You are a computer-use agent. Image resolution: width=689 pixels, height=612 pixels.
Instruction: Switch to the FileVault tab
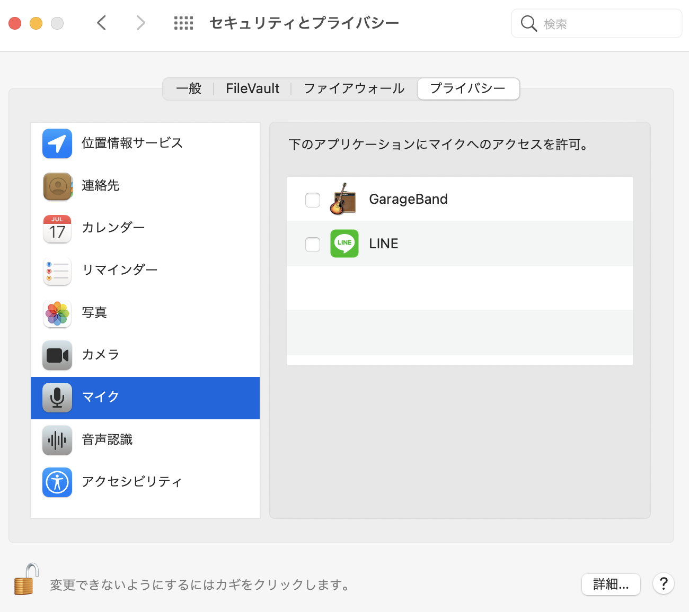[252, 88]
